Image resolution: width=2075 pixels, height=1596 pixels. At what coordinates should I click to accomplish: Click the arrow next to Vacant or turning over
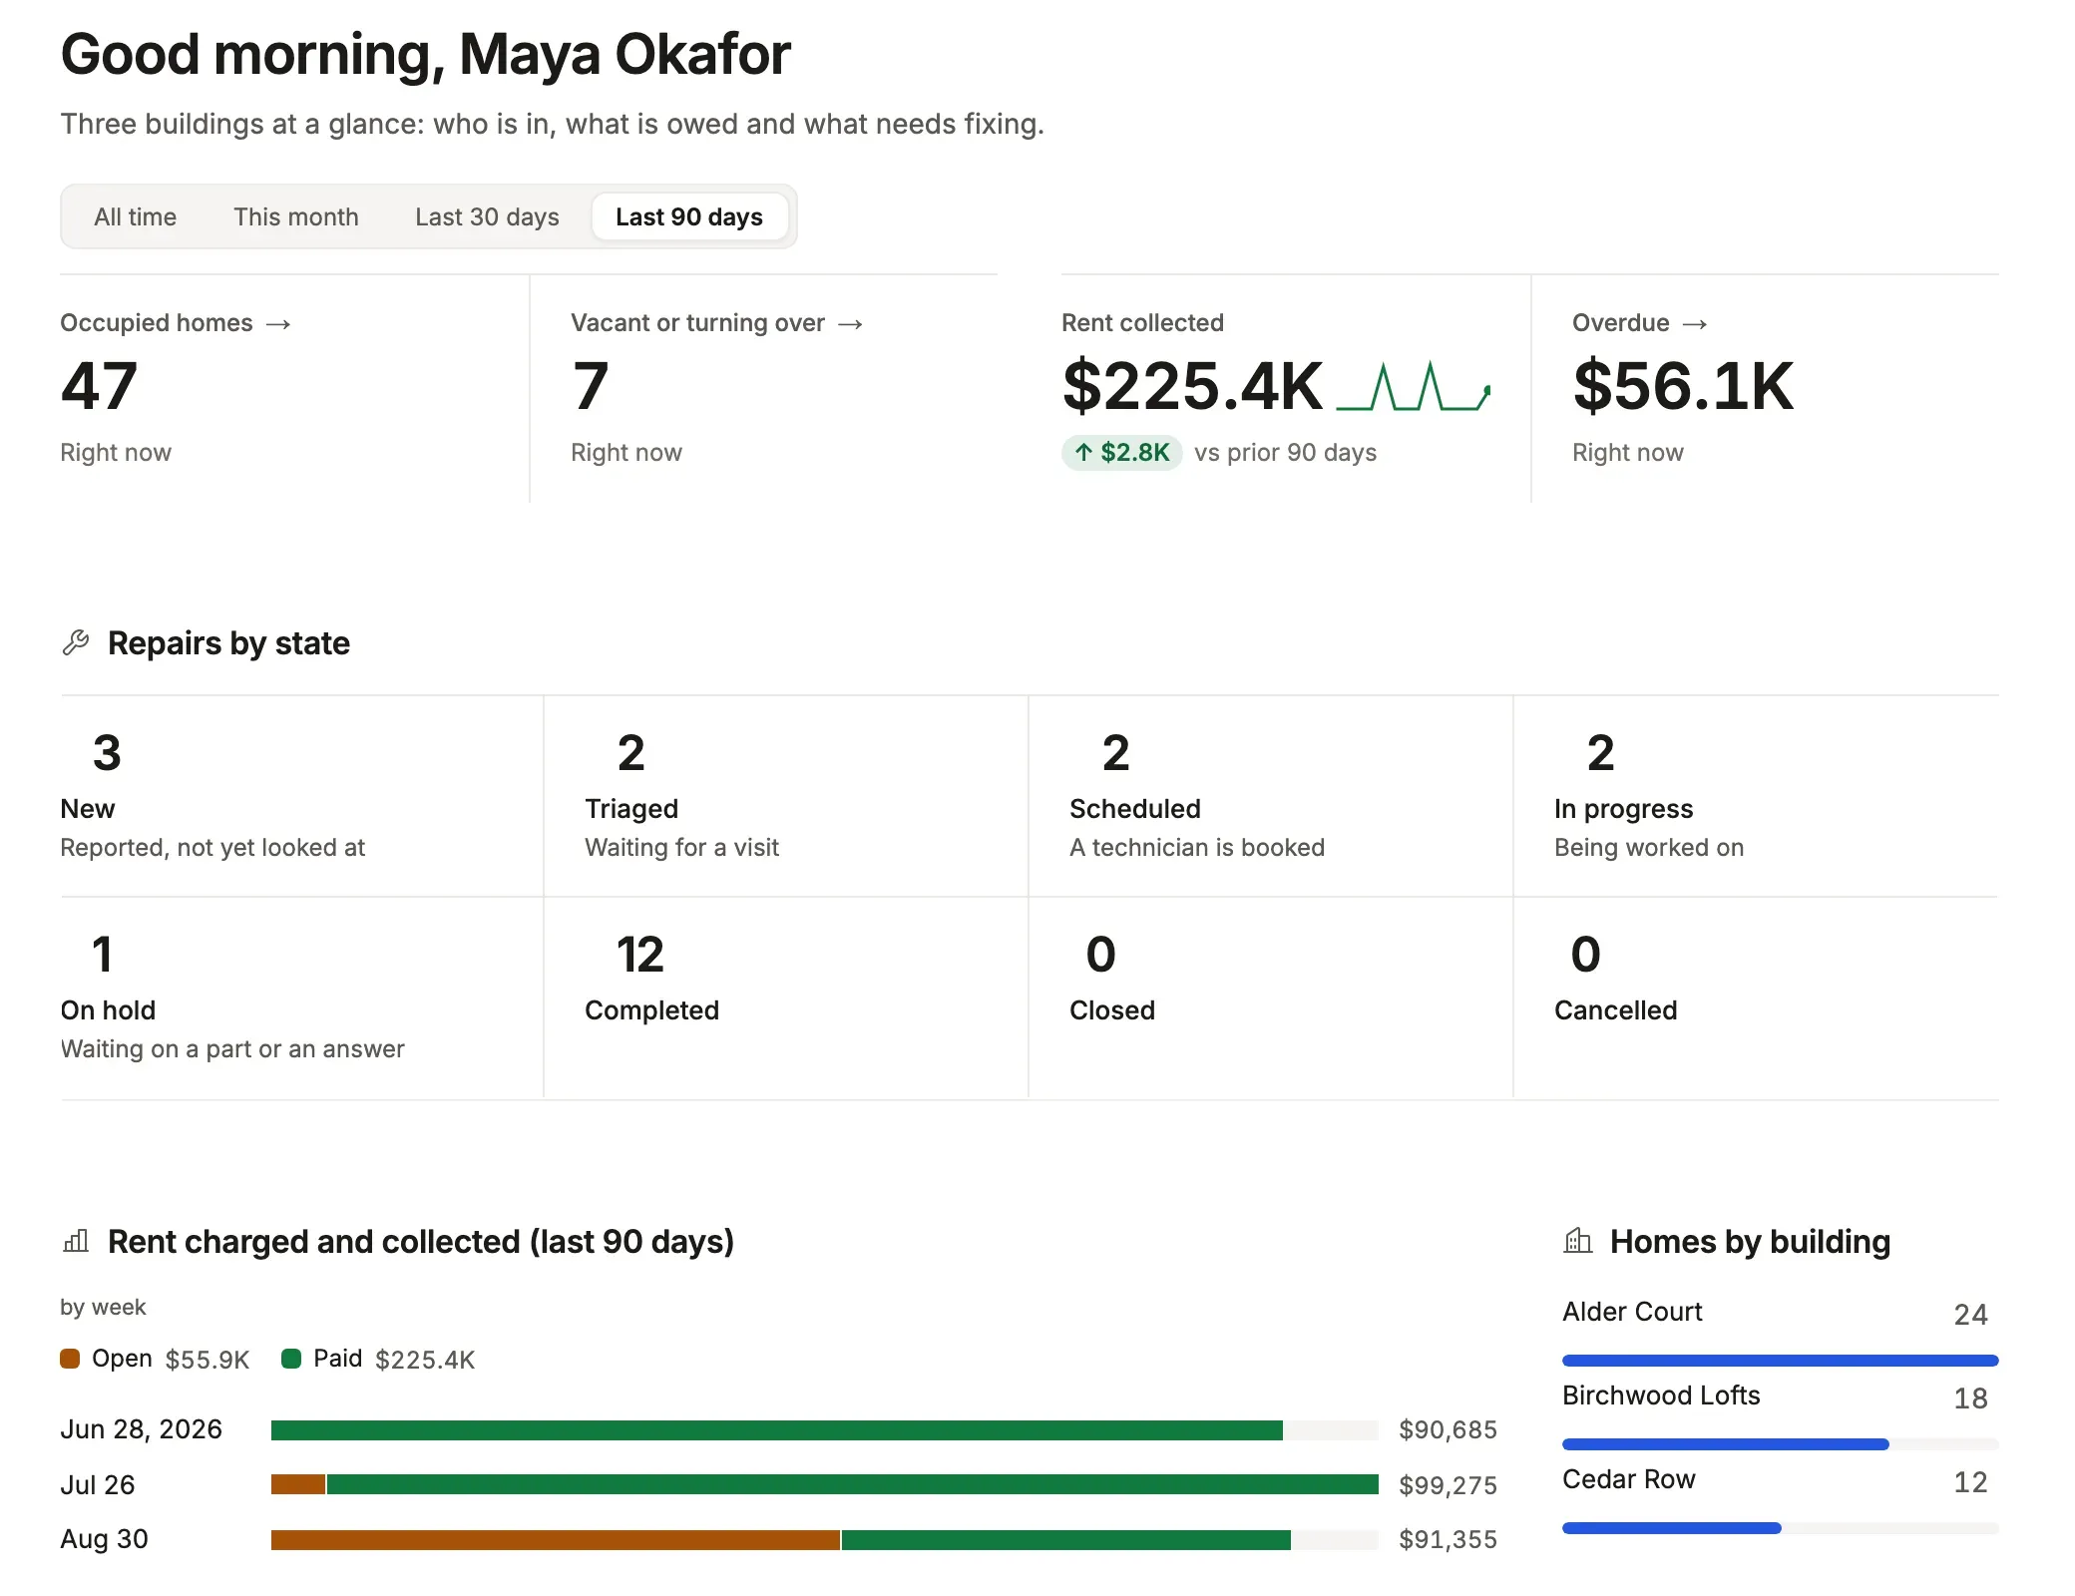850,324
